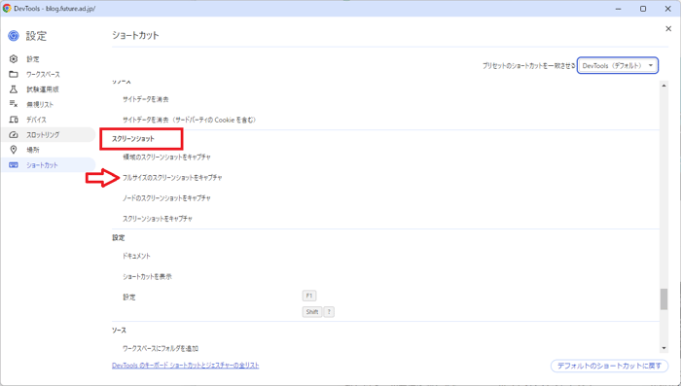Image resolution: width=681 pixels, height=386 pixels.
Task: Click the map pin icon for 場所
Action: point(14,150)
